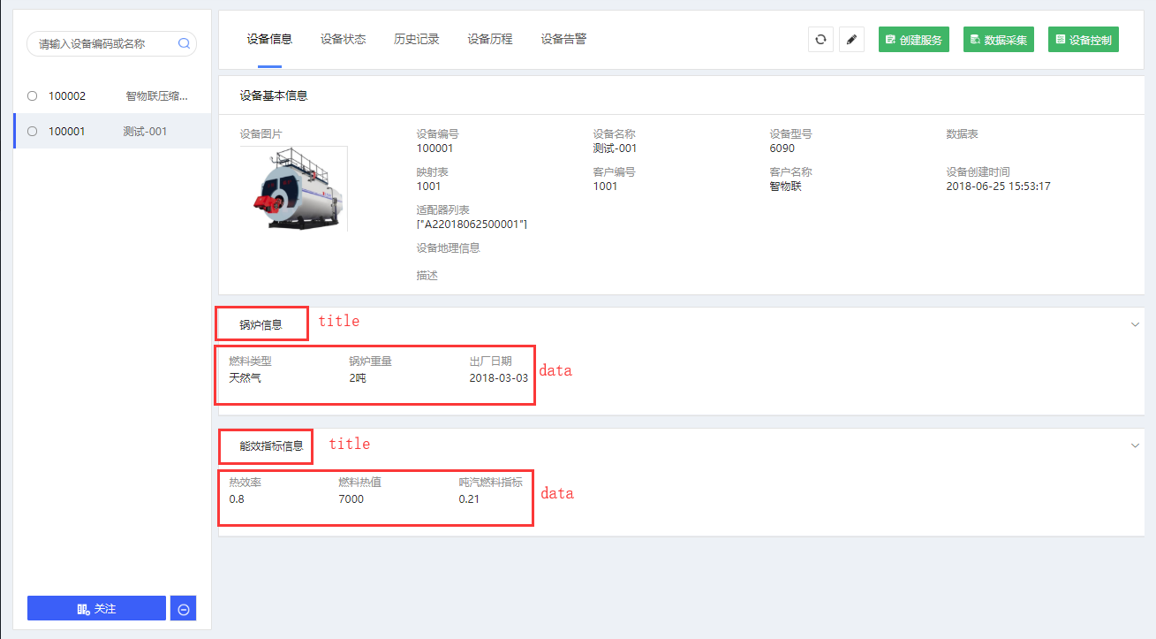Screen dimensions: 1156x639
Task: Collapse the 能效指标信息 section chevron
Action: point(1135,445)
